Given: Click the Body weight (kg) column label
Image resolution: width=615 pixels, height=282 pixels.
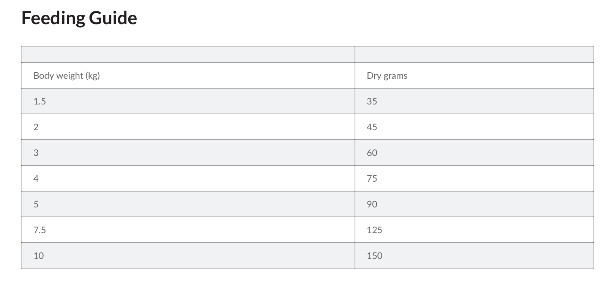Looking at the screenshot, I should coord(66,76).
